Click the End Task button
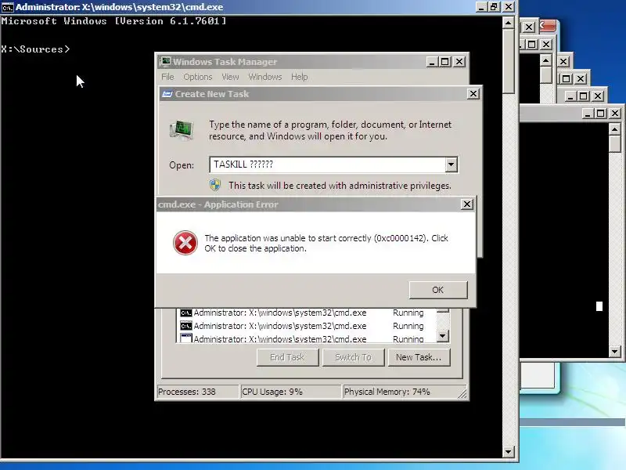 287,357
